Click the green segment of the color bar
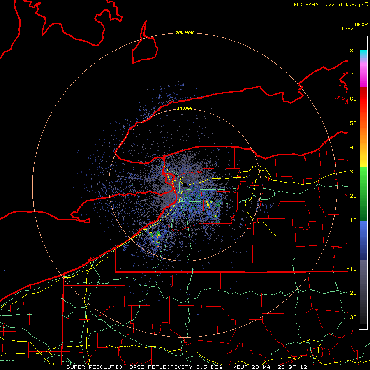 tap(363, 194)
